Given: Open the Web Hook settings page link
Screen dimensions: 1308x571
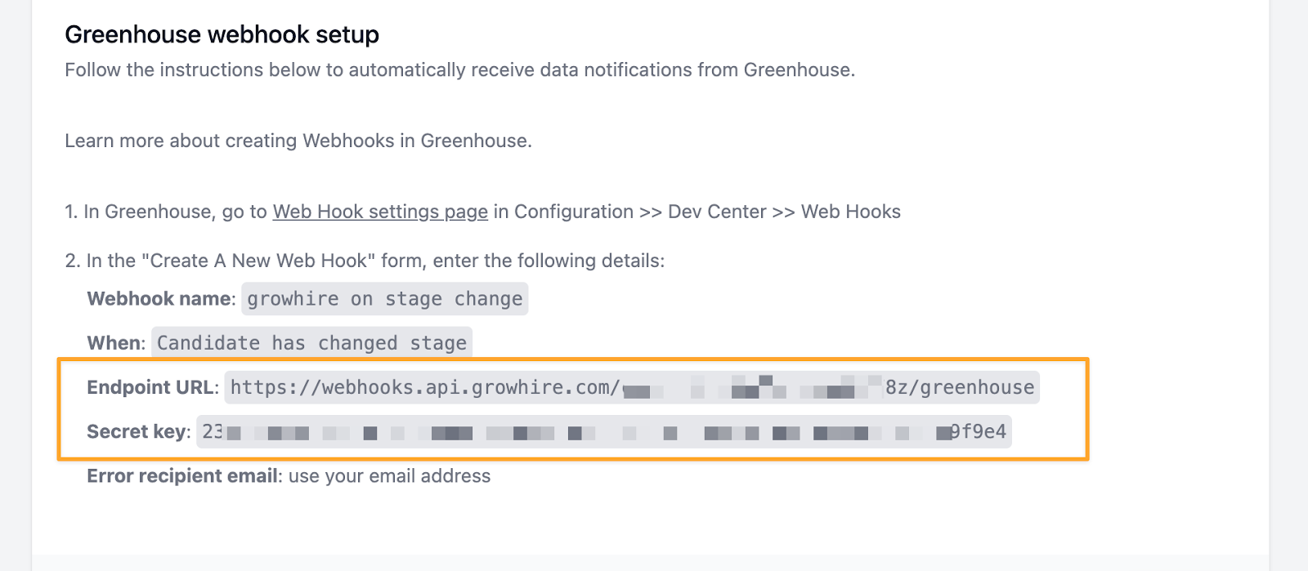Looking at the screenshot, I should (380, 212).
